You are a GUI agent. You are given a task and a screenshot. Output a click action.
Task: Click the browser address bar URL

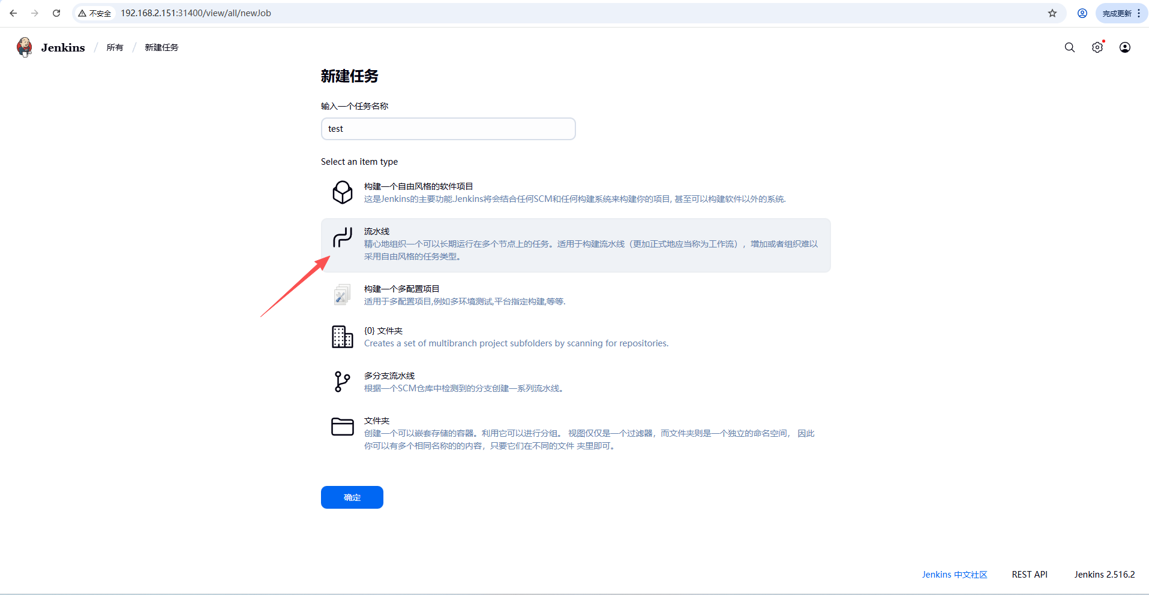[x=196, y=13]
